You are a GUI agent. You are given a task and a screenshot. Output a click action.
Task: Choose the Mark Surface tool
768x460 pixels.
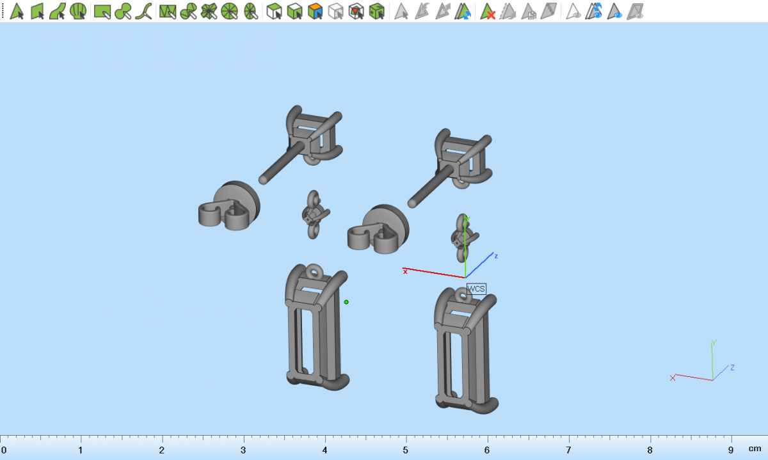pyautogui.click(x=58, y=11)
